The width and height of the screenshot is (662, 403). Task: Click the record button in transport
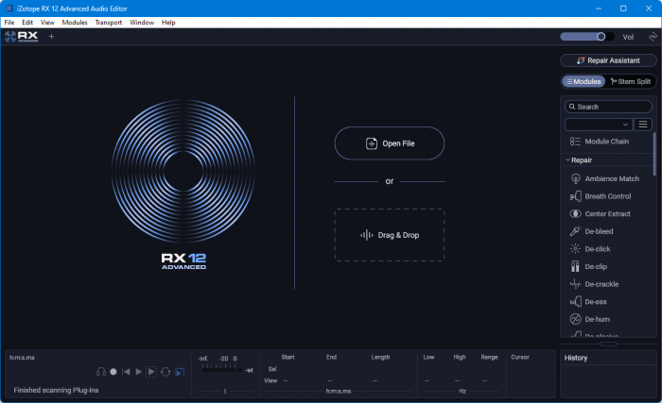click(x=113, y=372)
